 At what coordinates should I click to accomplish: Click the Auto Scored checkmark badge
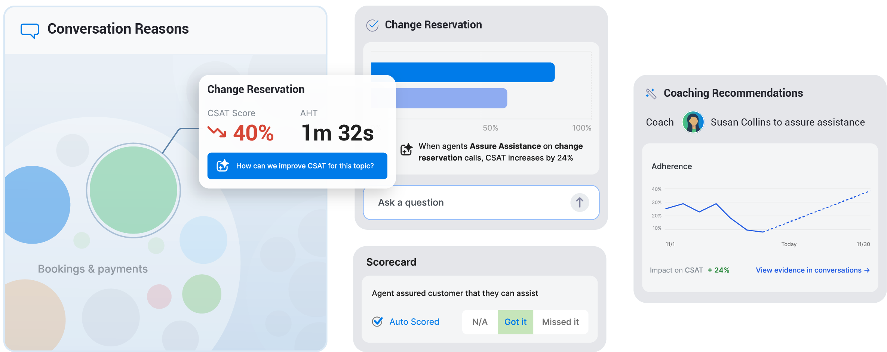point(377,322)
